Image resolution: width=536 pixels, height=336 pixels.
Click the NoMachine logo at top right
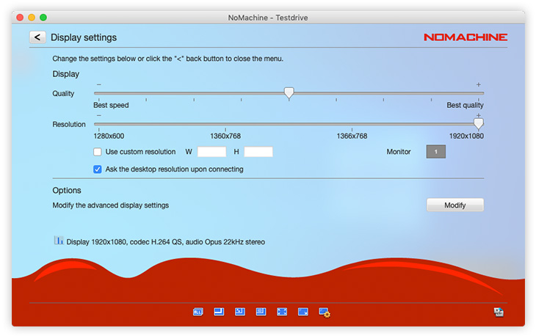[466, 37]
